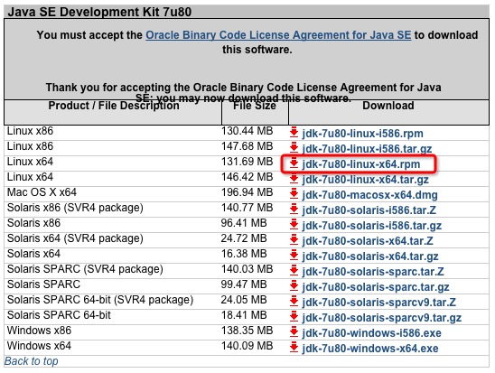
Task: Download jdk-7u80-linux-i586.tar.gz file
Action: (x=367, y=149)
